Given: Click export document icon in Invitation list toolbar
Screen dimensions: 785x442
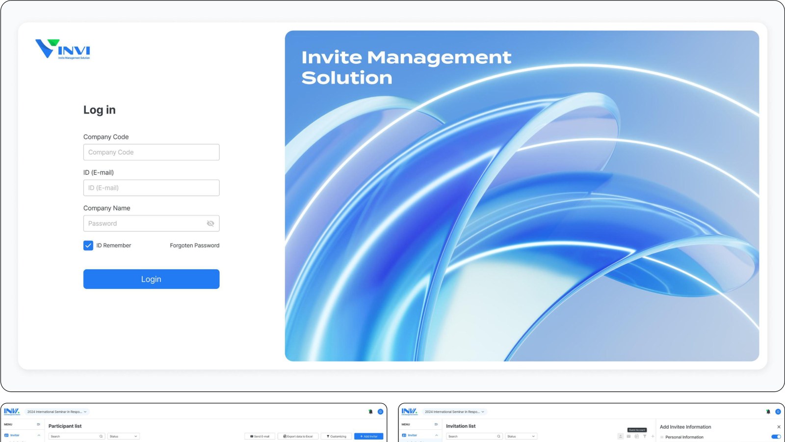Looking at the screenshot, I should point(636,436).
